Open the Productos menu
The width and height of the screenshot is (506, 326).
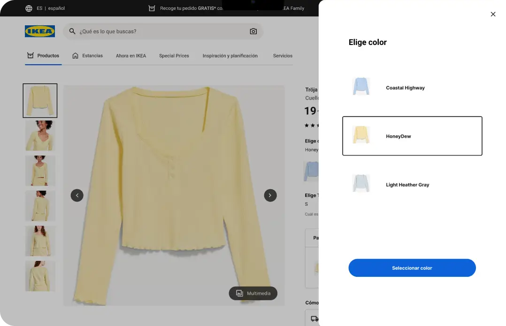(43, 56)
